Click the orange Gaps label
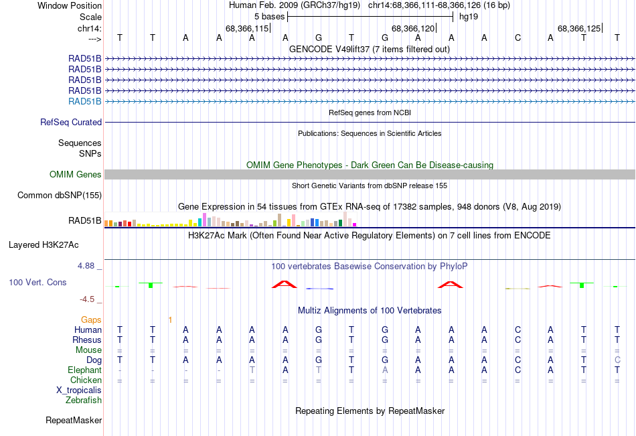Image resolution: width=636 pixels, height=436 pixels. [91, 320]
